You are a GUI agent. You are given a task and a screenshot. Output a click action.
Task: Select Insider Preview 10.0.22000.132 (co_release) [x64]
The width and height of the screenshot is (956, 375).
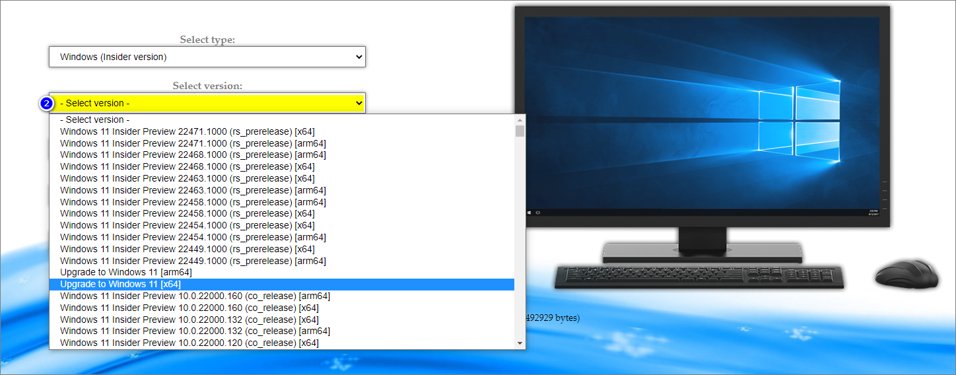click(x=282, y=320)
